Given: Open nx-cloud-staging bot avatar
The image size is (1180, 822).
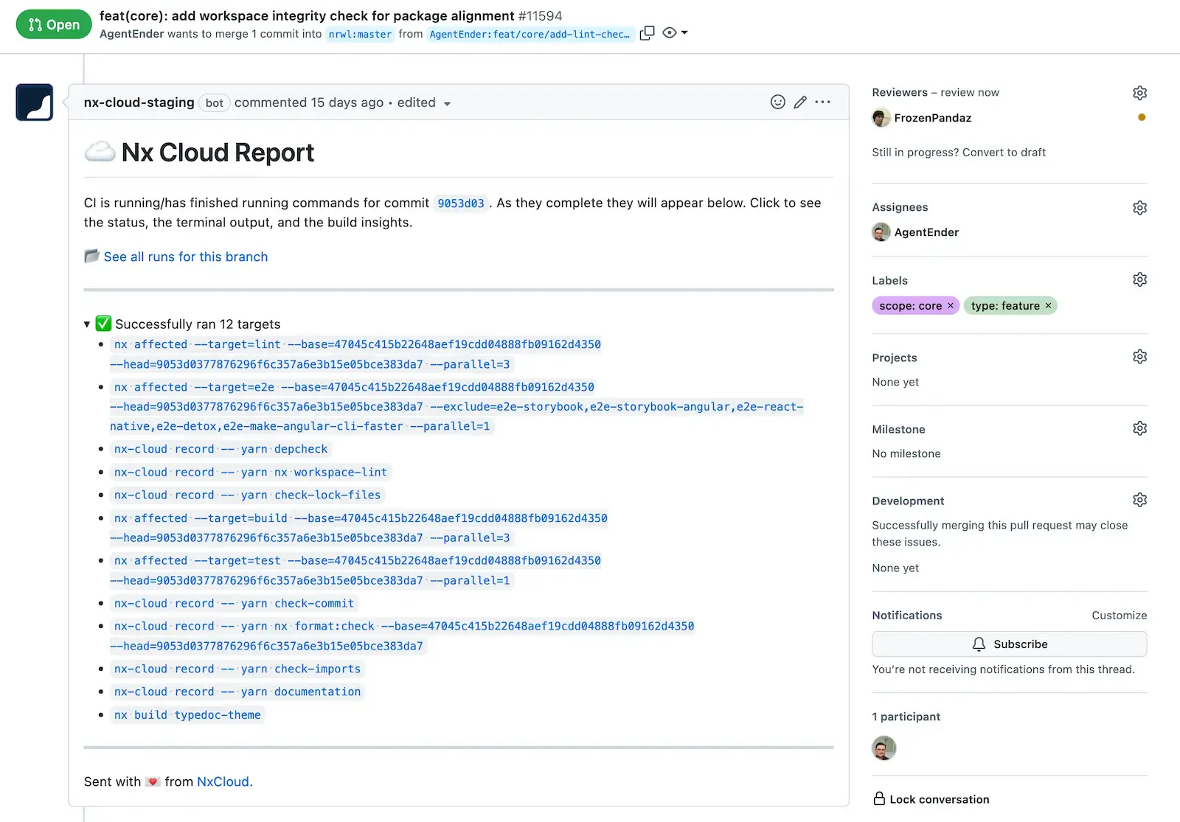Looking at the screenshot, I should coord(35,102).
